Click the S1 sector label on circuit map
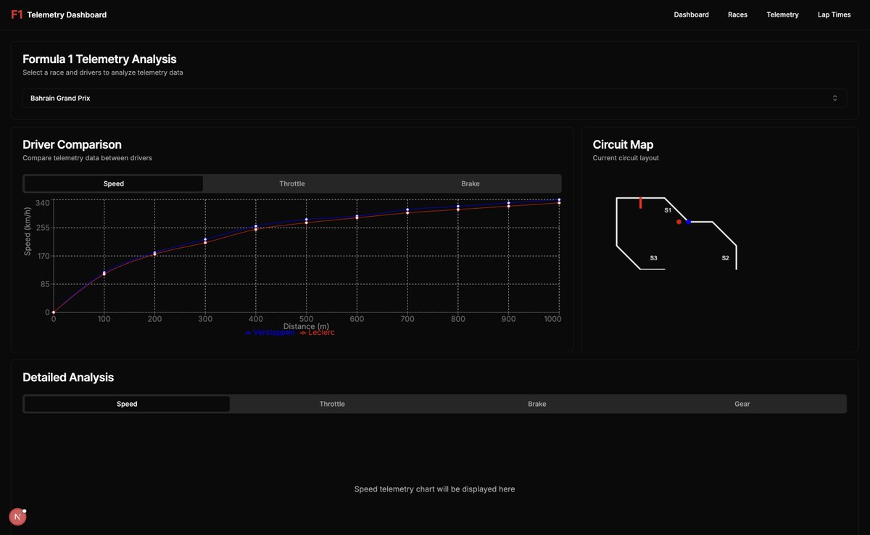Viewport: 870px width, 535px height. pos(668,210)
